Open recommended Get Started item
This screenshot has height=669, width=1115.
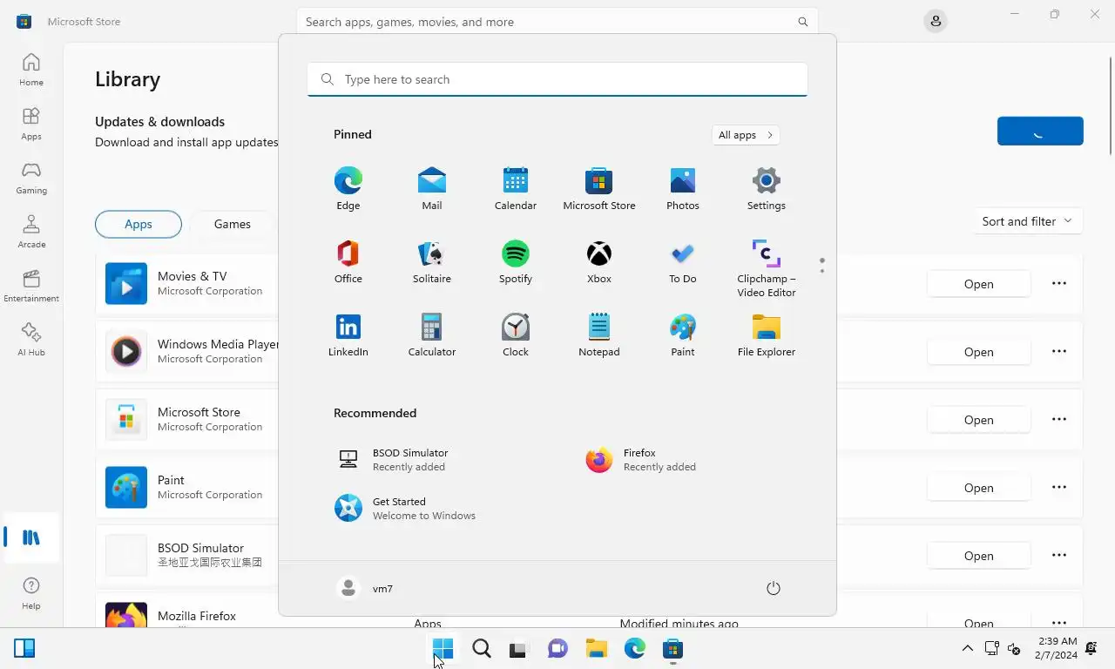pyautogui.click(x=432, y=509)
